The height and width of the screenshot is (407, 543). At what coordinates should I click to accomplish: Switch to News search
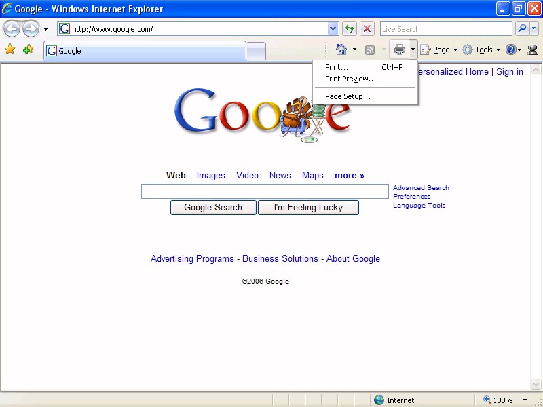280,176
